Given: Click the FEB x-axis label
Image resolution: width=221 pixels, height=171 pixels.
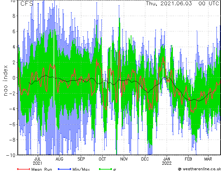Looking at the screenshot, I should tap(189, 159).
